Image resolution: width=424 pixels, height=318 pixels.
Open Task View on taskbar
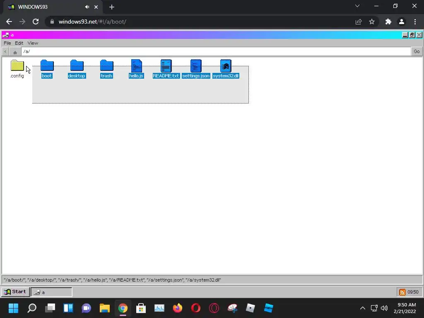(x=50, y=308)
